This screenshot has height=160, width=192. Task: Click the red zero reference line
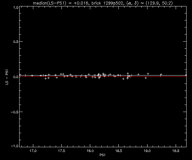[x=103, y=76]
